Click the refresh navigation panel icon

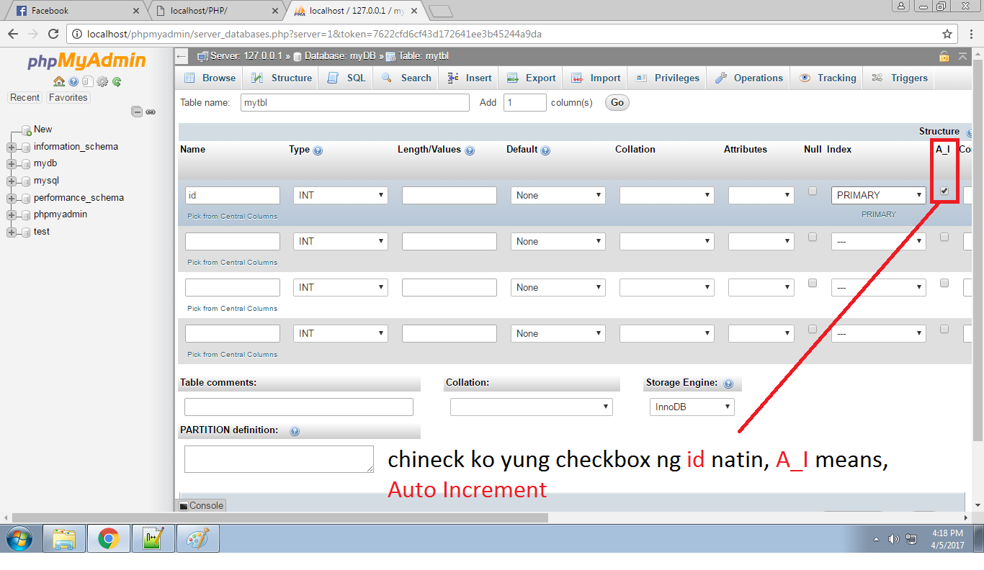(116, 82)
